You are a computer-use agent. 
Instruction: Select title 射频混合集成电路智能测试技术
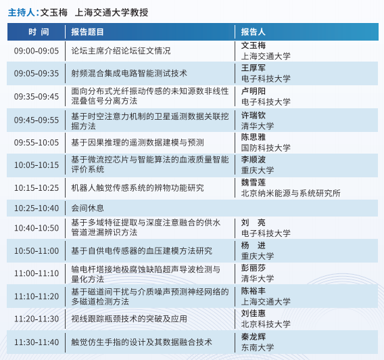tap(129, 73)
